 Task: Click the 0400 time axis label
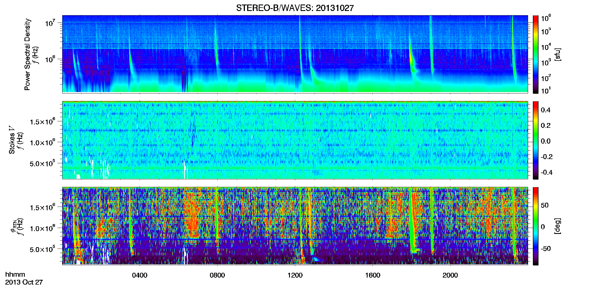coord(140,275)
